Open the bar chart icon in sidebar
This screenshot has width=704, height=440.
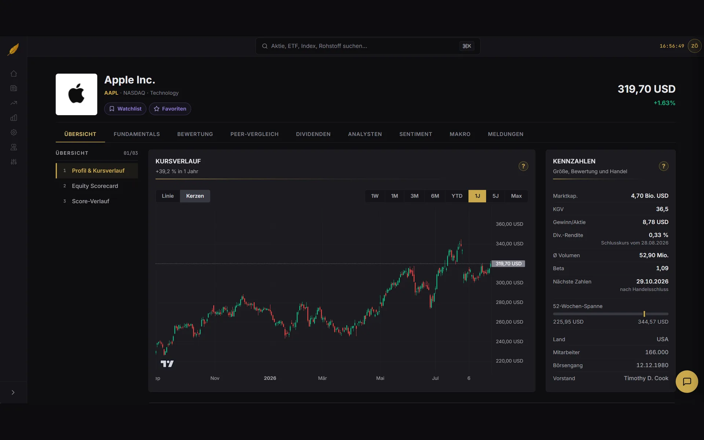14,118
